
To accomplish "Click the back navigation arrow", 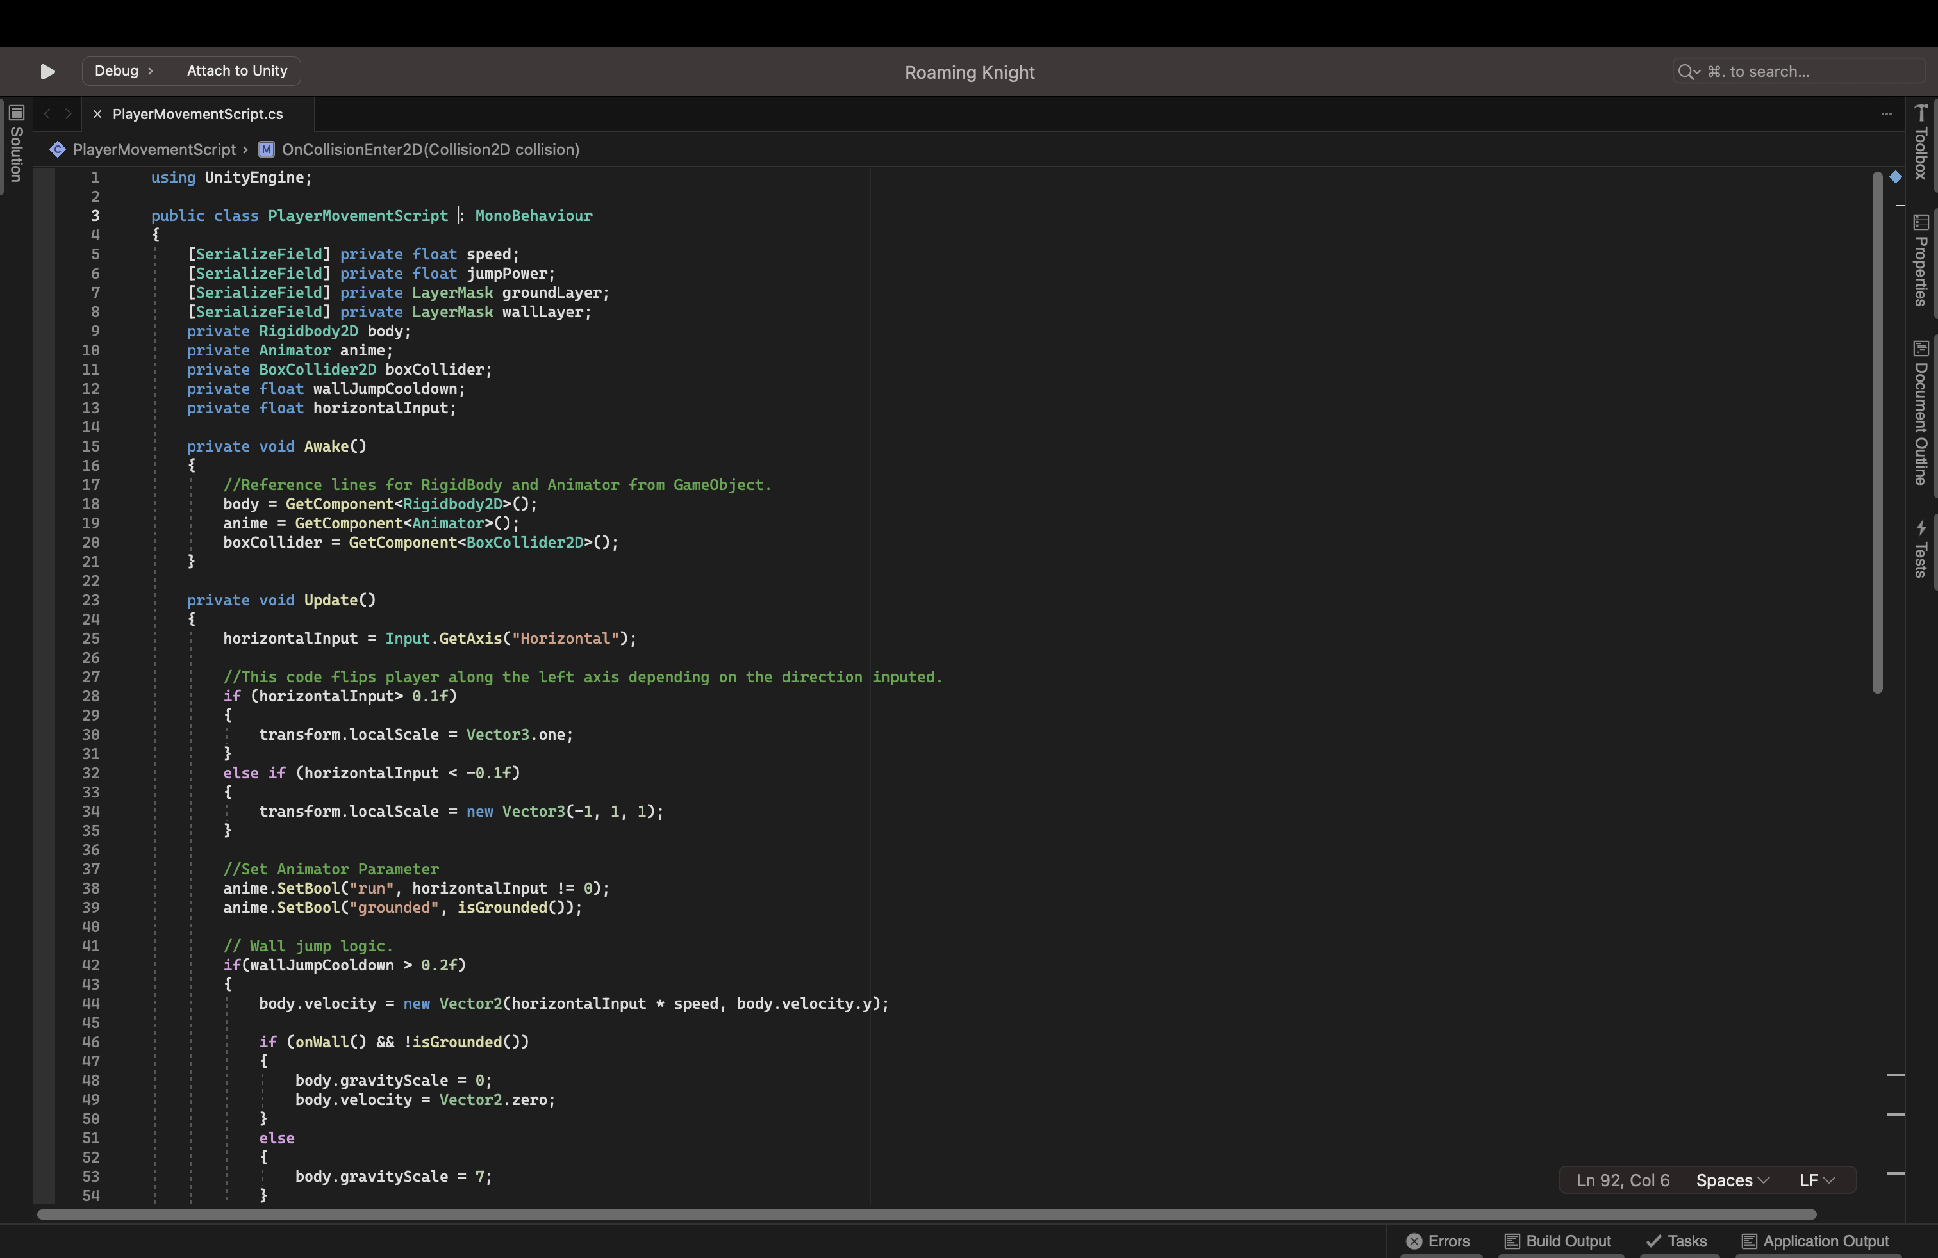I will pos(46,114).
